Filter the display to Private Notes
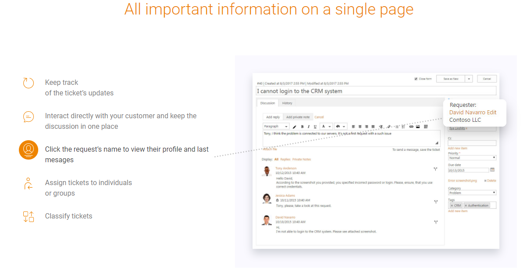This screenshot has height=273, width=531. point(302,159)
